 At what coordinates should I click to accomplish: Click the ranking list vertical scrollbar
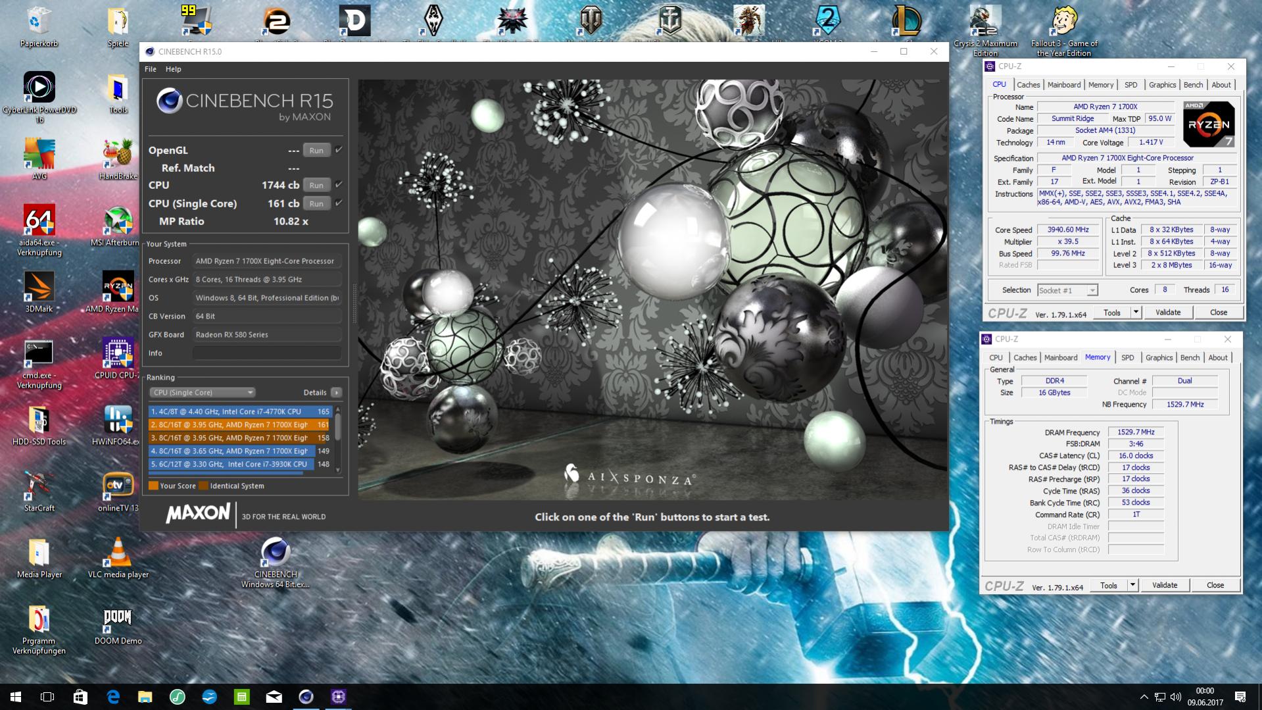pyautogui.click(x=338, y=440)
